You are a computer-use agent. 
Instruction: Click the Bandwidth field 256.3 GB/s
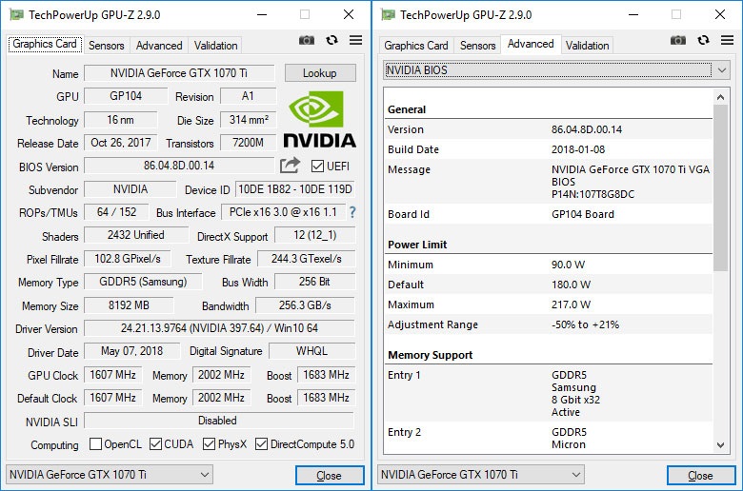[x=305, y=305]
